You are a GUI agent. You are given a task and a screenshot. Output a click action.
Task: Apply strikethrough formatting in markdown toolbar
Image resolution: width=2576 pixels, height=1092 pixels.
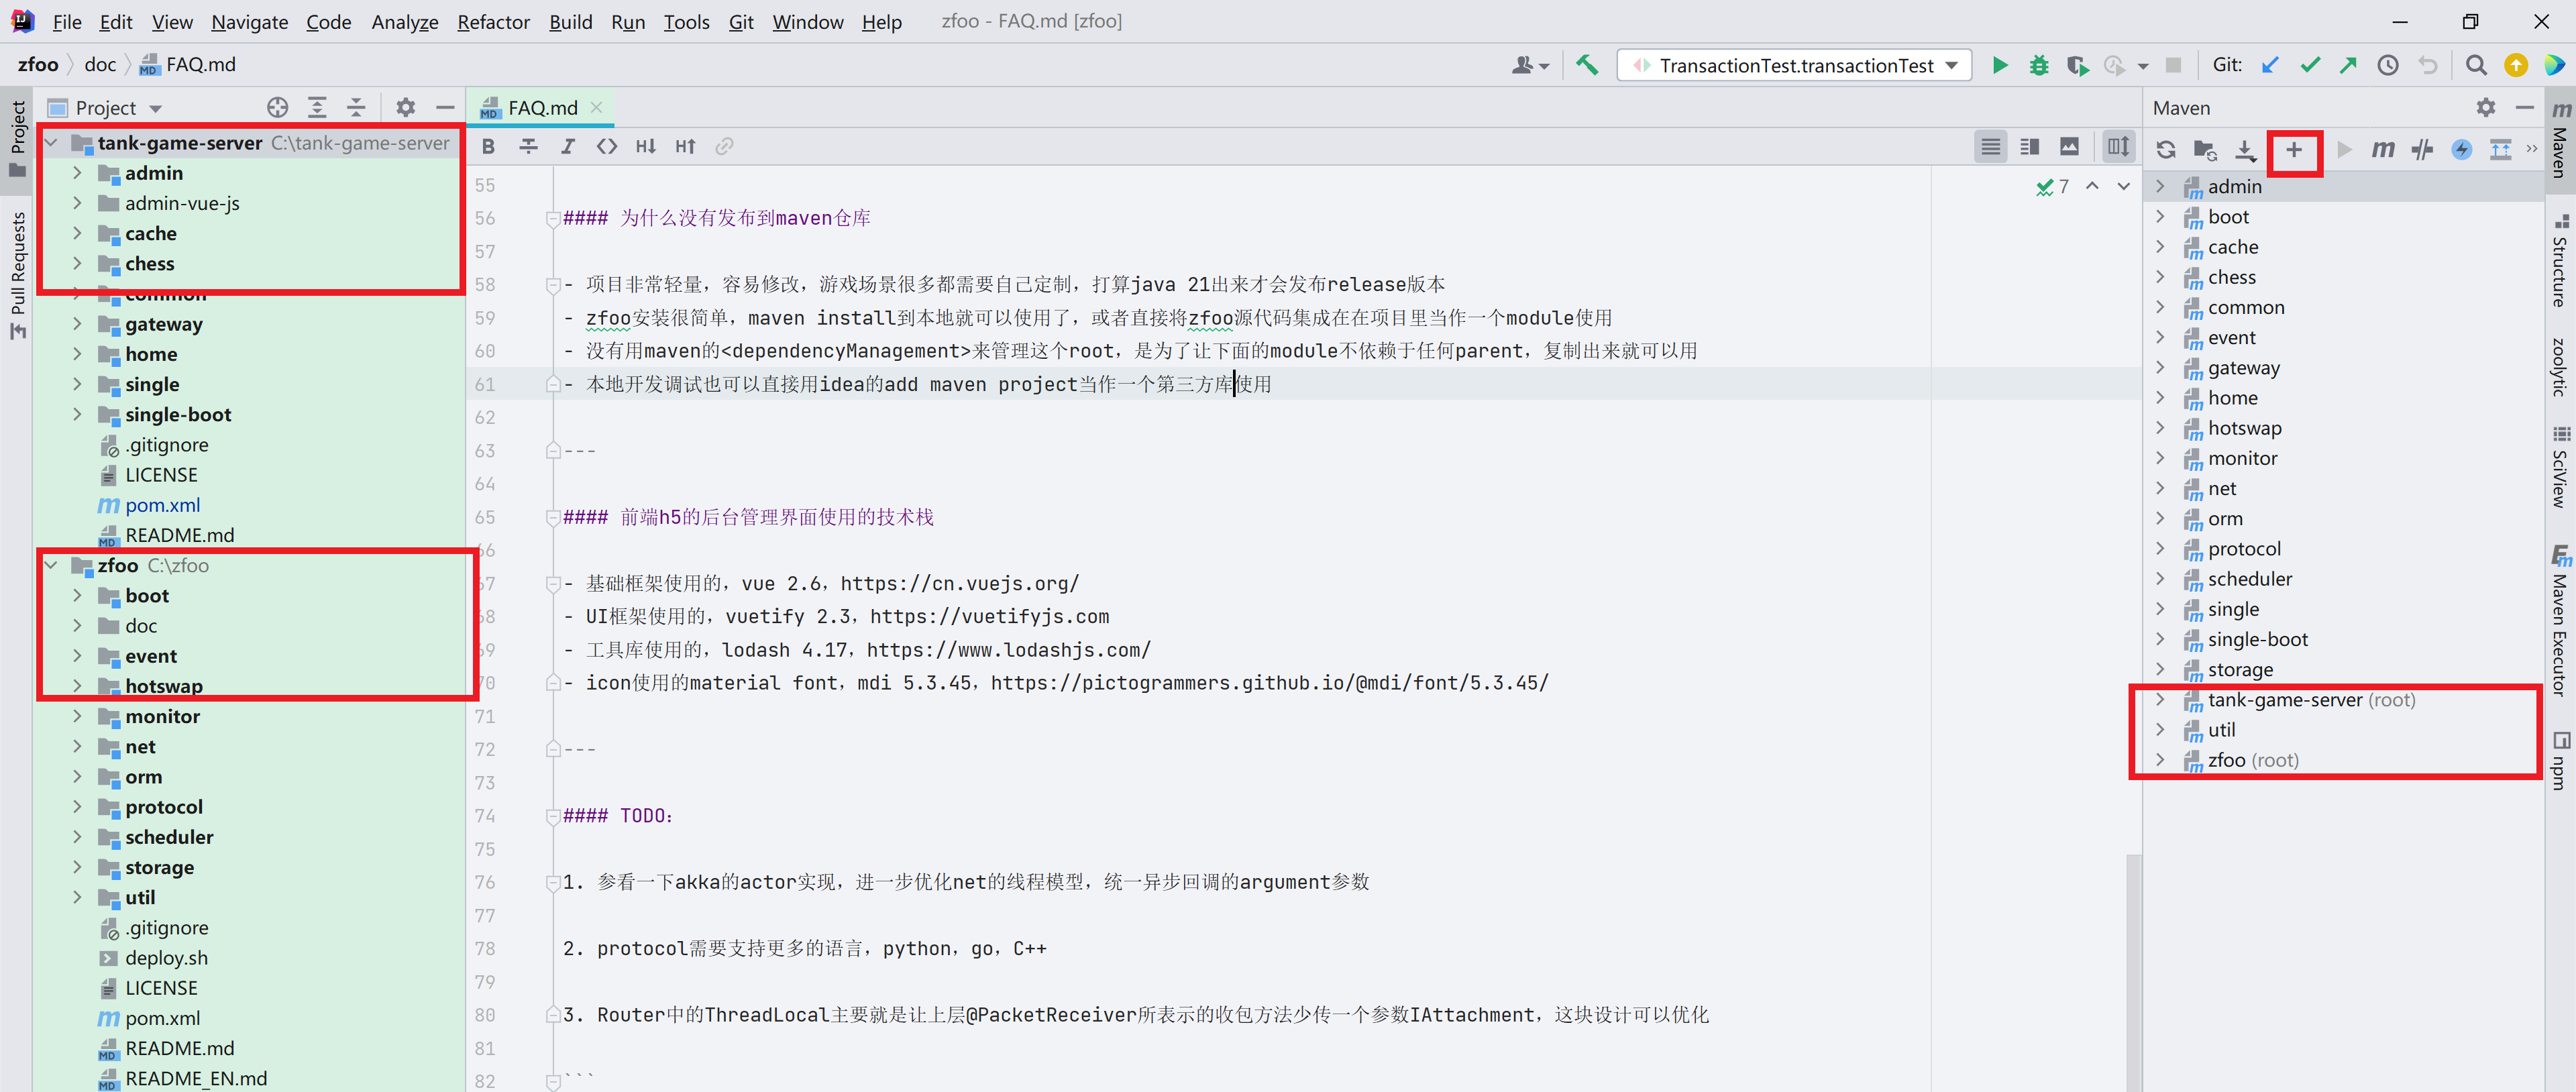tap(529, 146)
